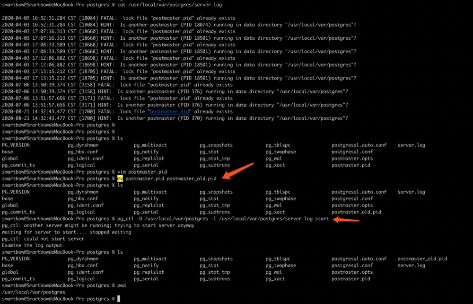This screenshot has height=304, width=473.
Task: Select the "Examine the log output." line
Action: pyautogui.click(x=34, y=245)
